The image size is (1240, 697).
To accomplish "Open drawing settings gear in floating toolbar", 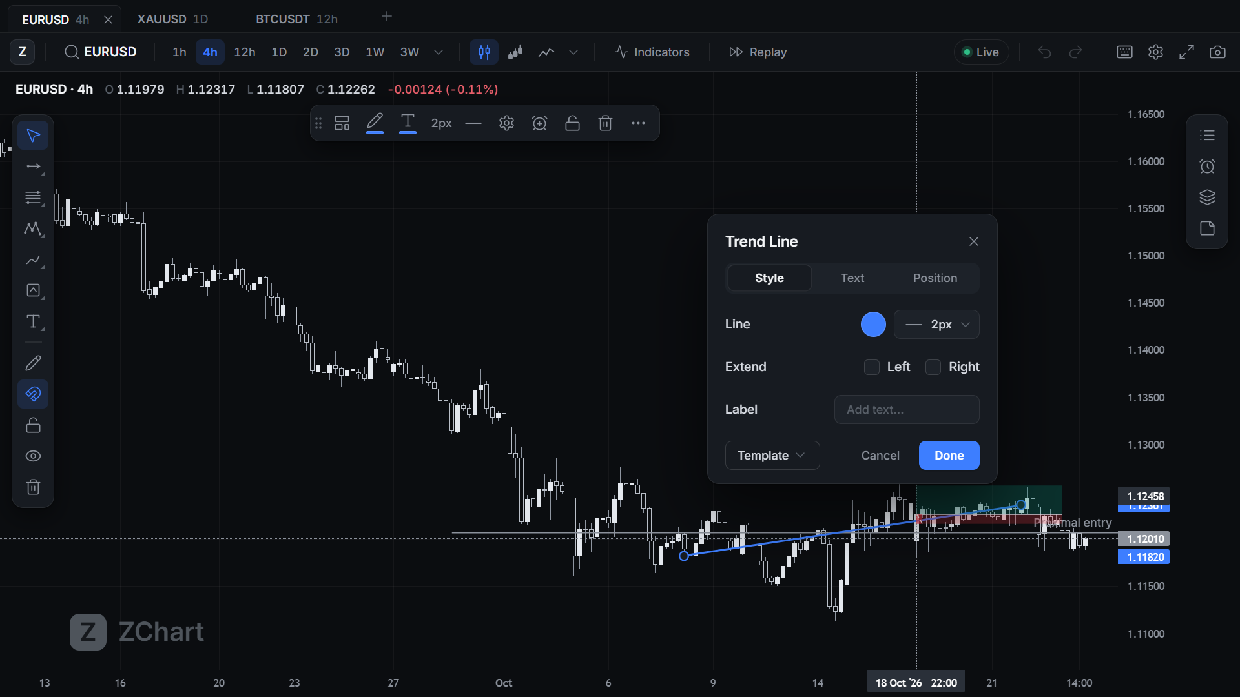I will 506,123.
